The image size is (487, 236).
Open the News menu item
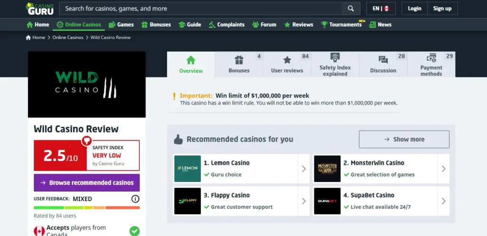(380, 25)
